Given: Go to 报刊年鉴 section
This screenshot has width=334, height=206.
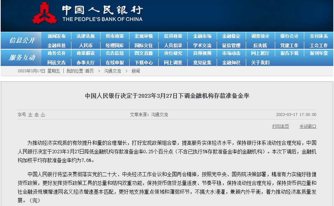Looking at the screenshot, I should point(319,53).
